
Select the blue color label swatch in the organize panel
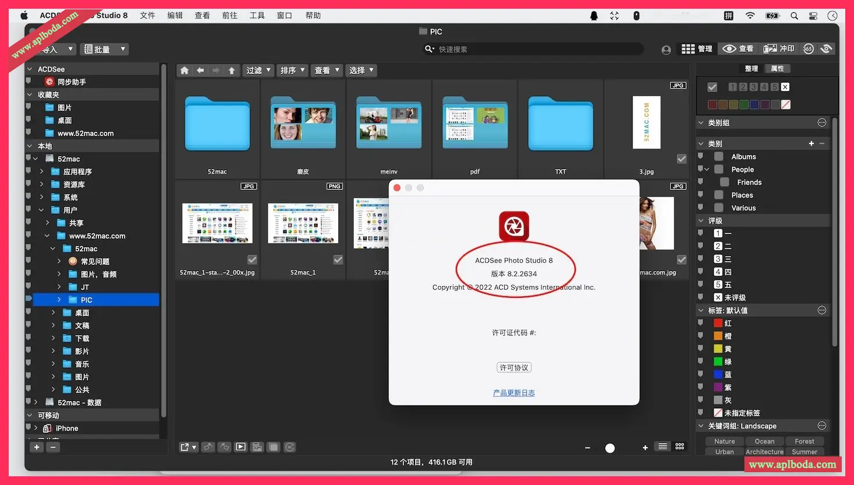click(754, 104)
